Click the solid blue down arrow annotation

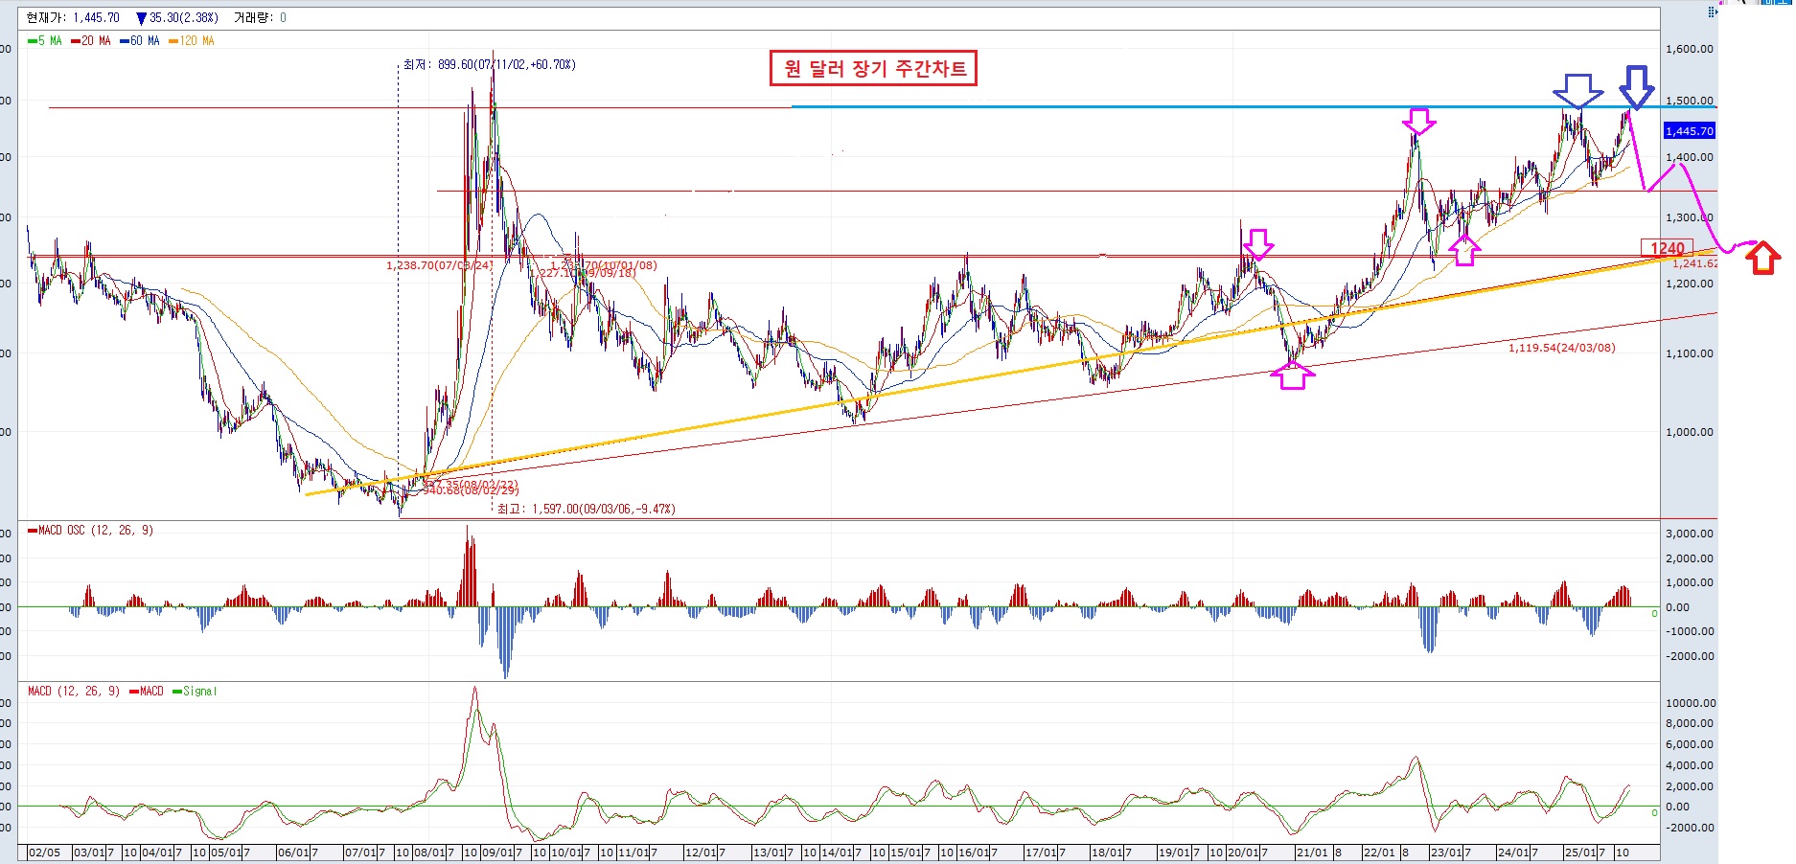tap(1636, 87)
